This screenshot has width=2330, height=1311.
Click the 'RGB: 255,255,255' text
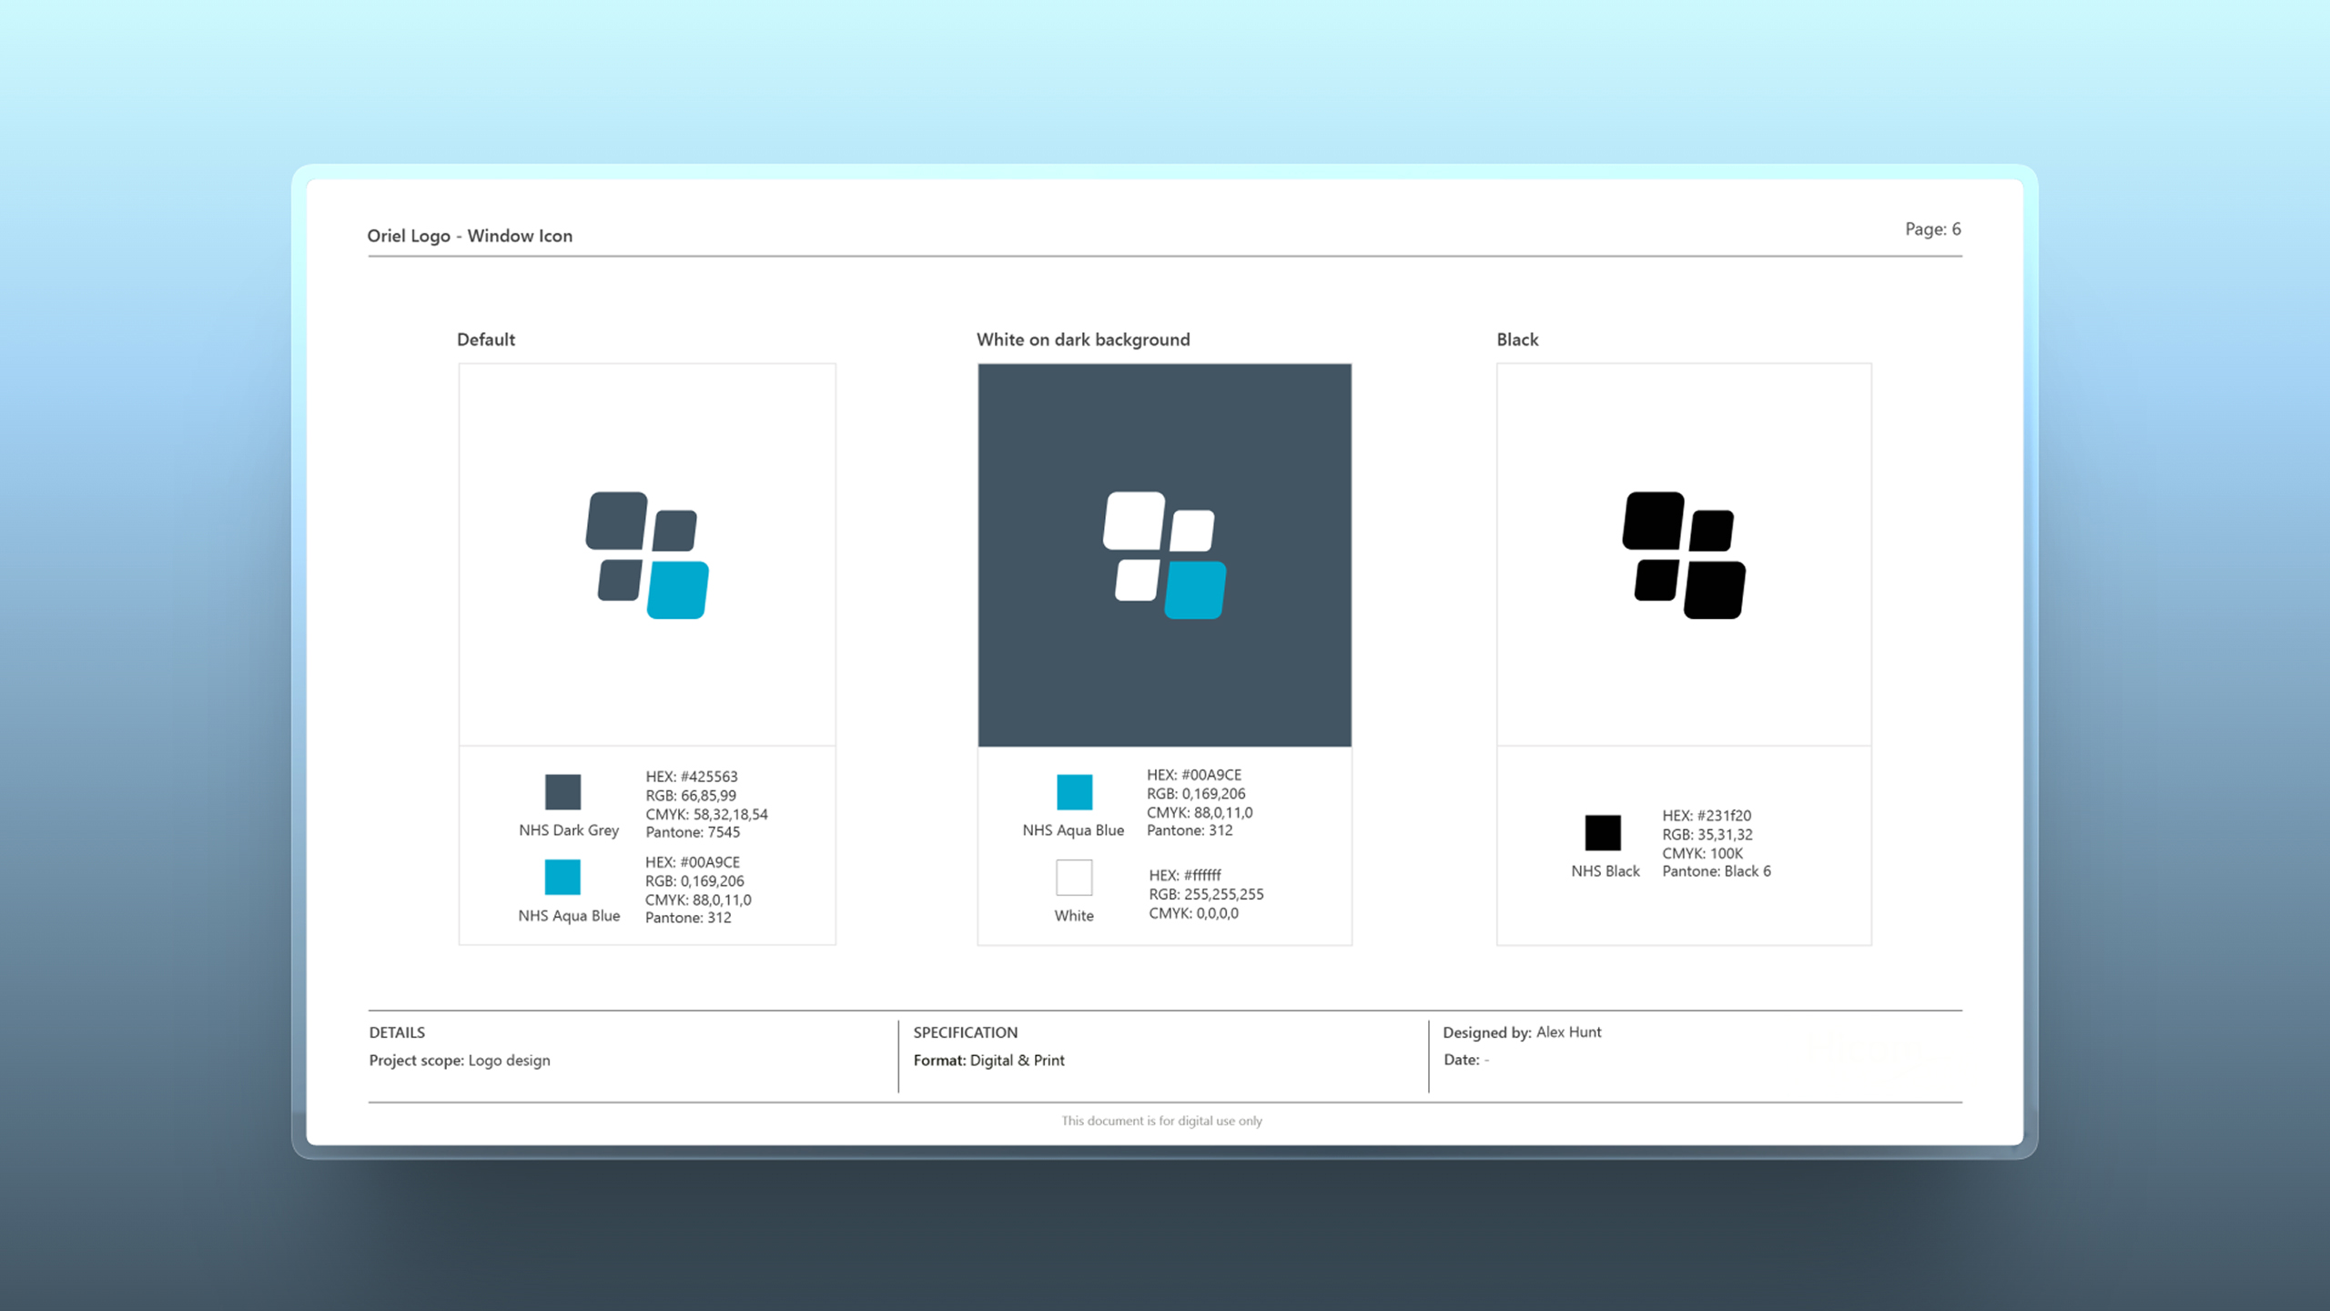click(1206, 894)
